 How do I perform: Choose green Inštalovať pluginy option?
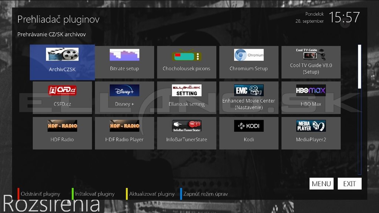coord(93,194)
